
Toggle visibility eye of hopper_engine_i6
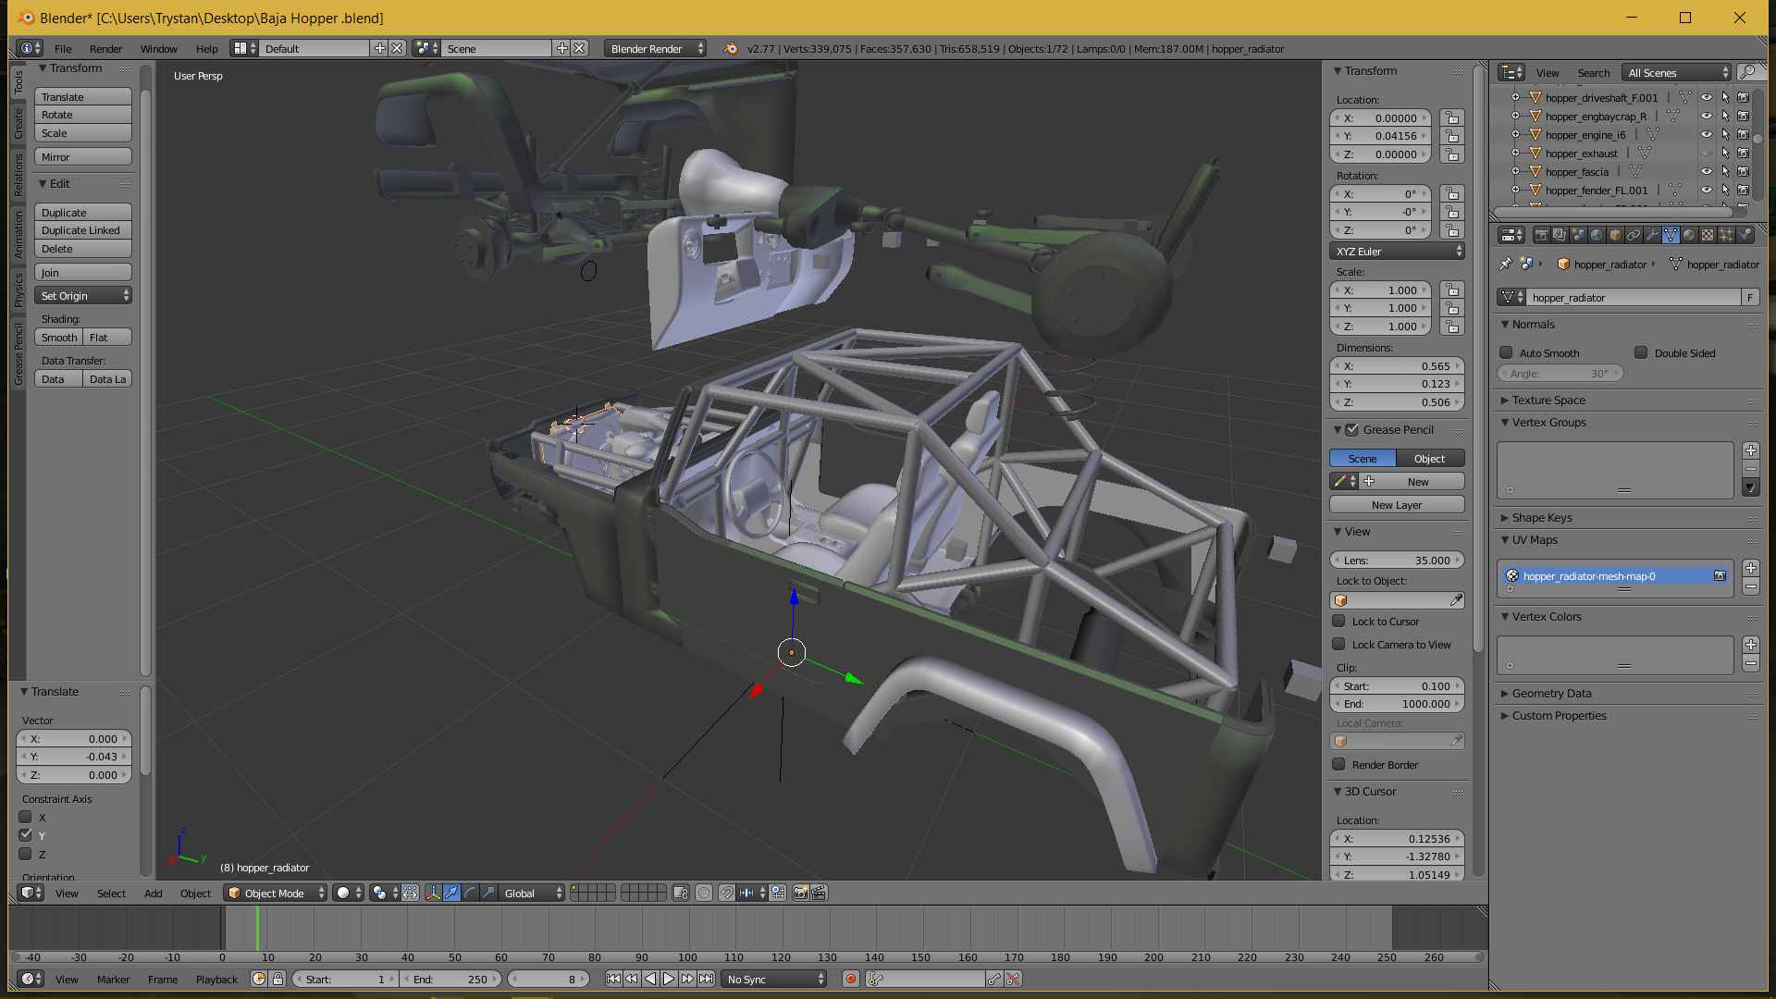pyautogui.click(x=1706, y=134)
